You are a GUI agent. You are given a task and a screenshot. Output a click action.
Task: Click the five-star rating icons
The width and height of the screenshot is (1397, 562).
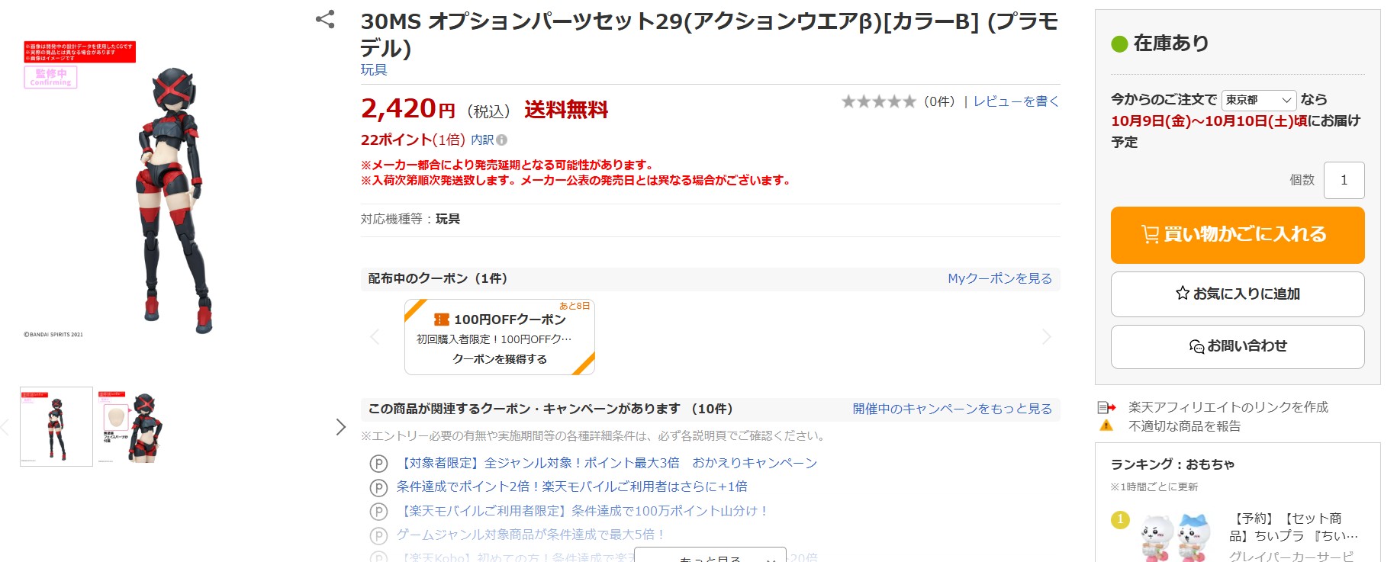878,101
